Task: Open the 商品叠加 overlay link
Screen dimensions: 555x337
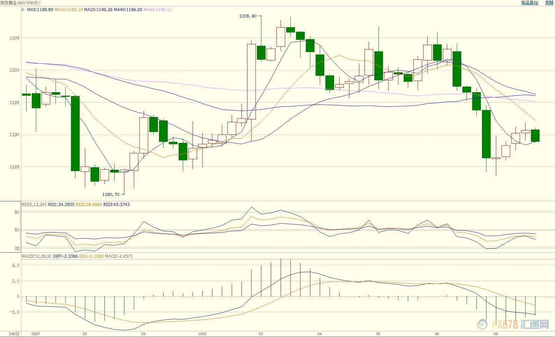Action: point(529,3)
